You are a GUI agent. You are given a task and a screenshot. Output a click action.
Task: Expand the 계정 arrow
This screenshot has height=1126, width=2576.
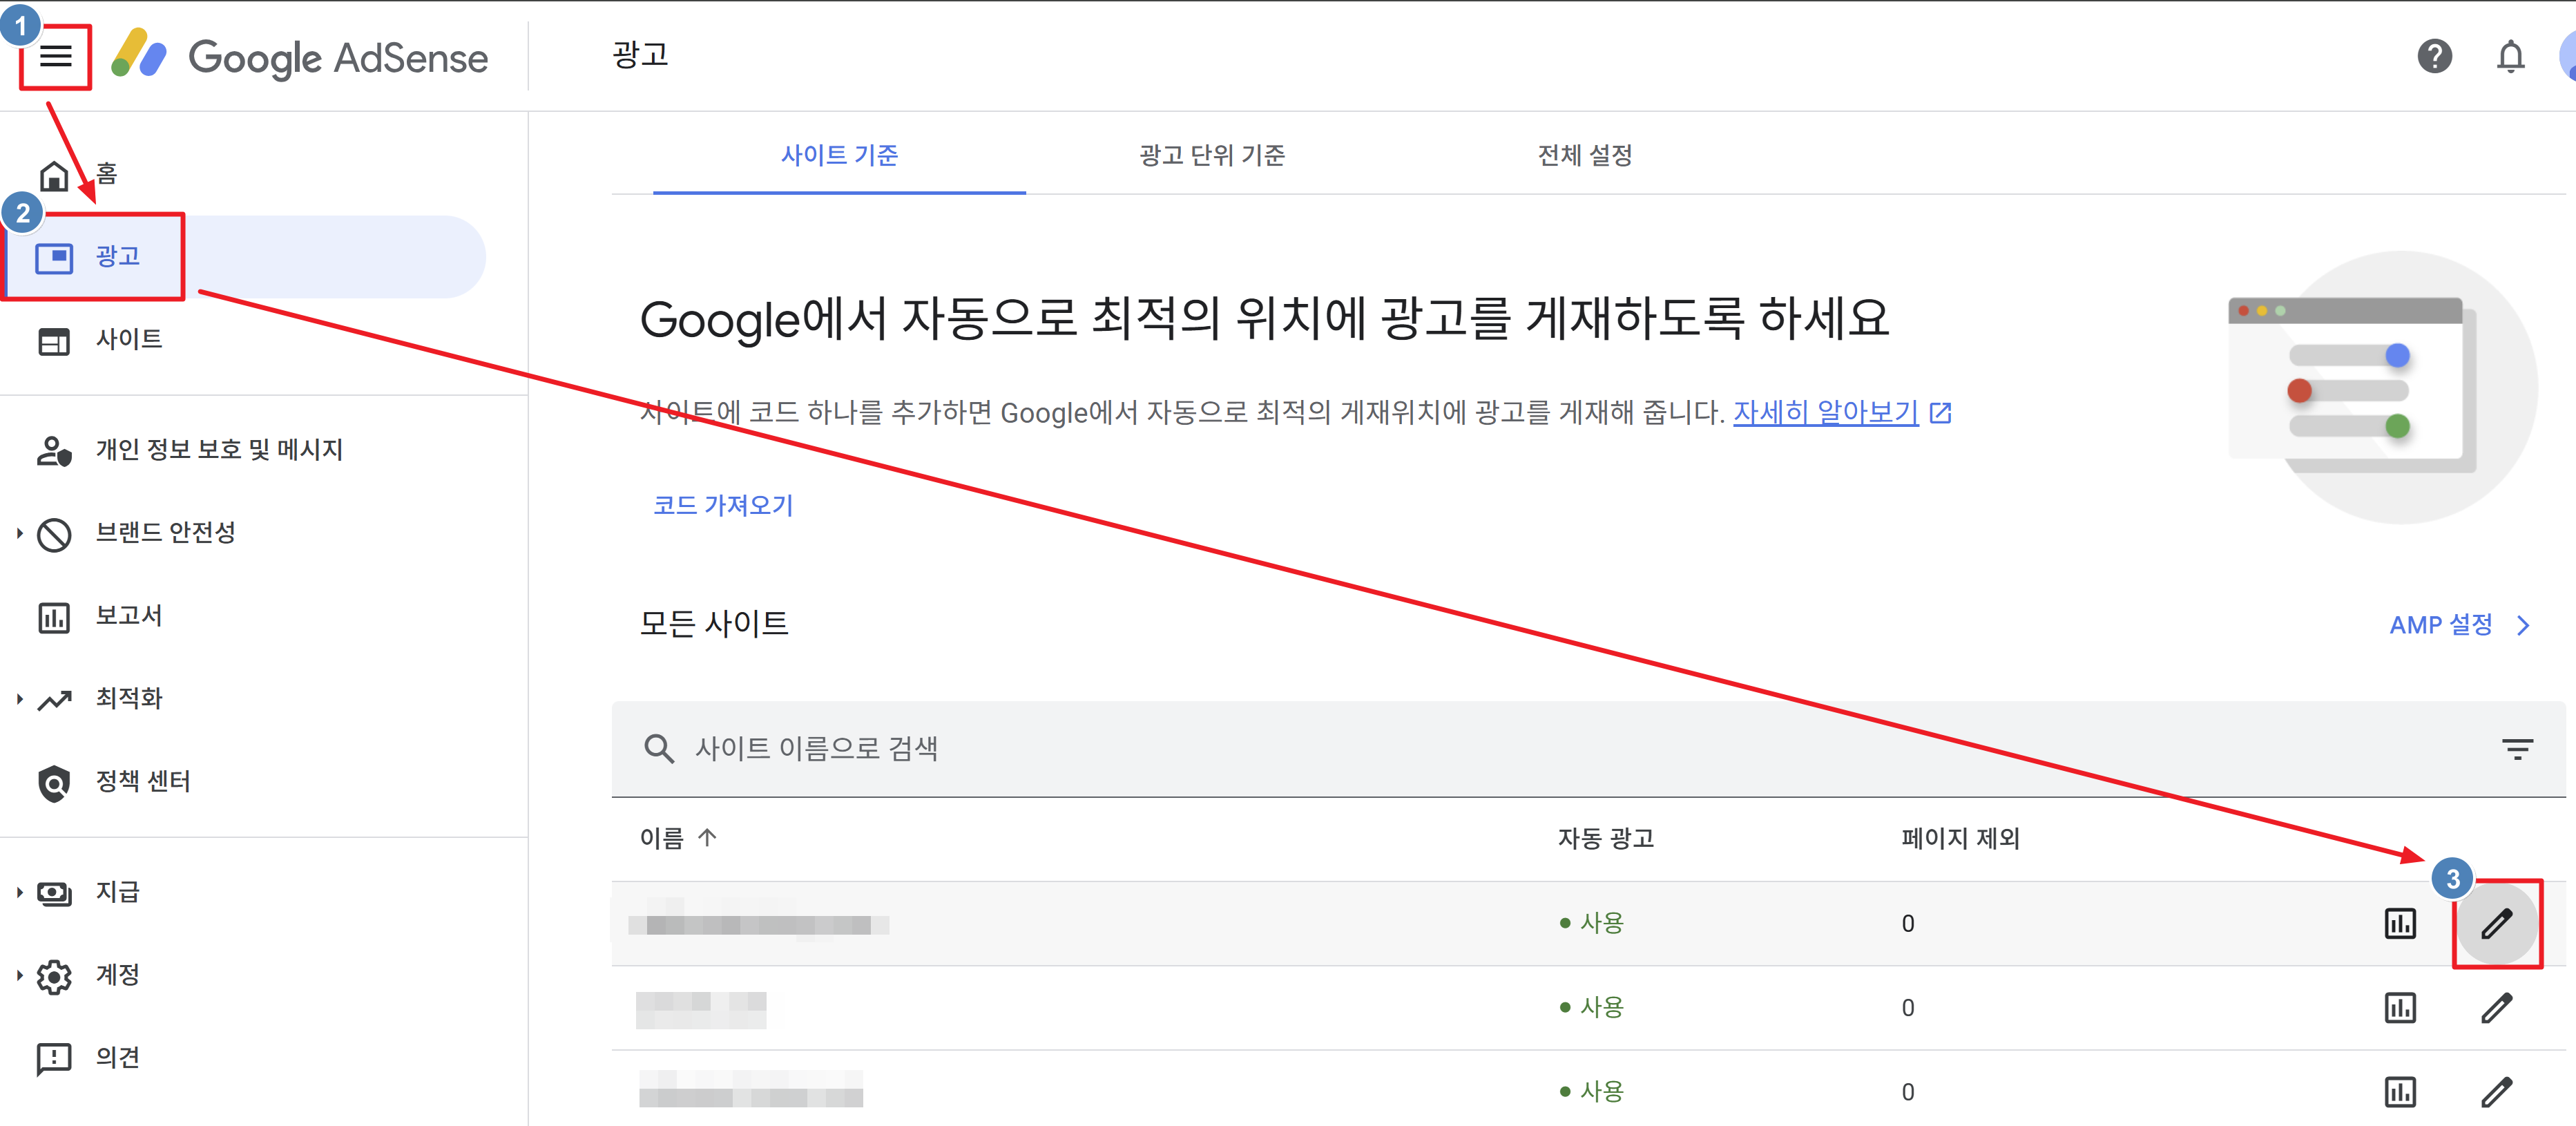[x=19, y=975]
